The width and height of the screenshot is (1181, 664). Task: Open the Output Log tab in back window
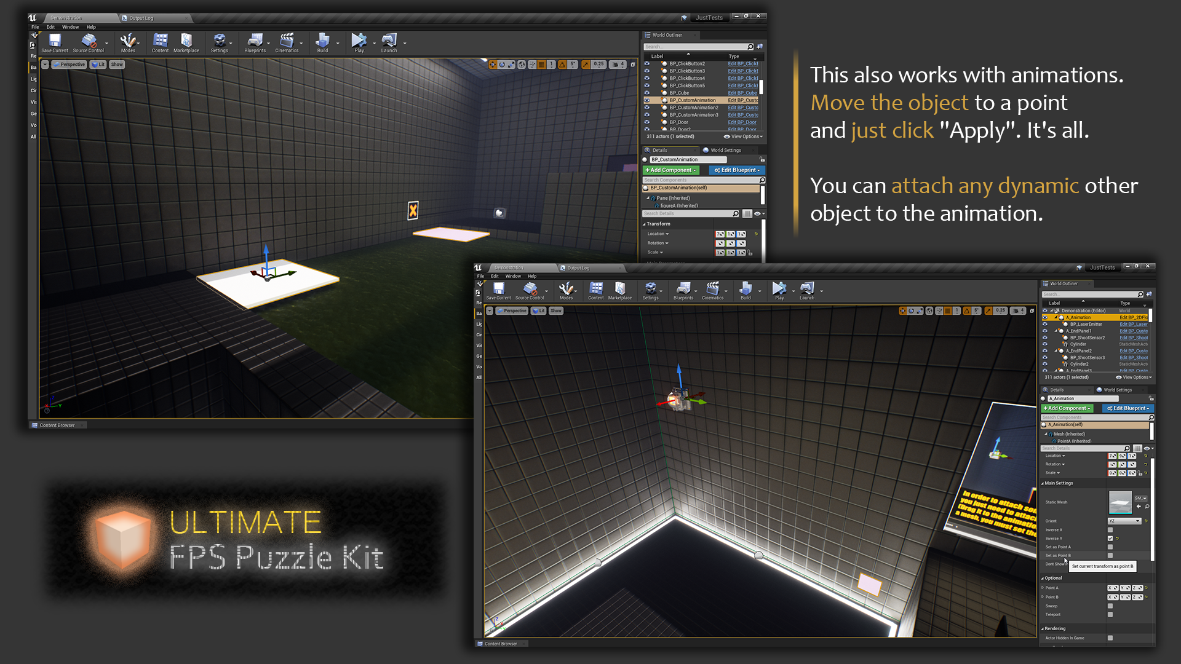(141, 18)
